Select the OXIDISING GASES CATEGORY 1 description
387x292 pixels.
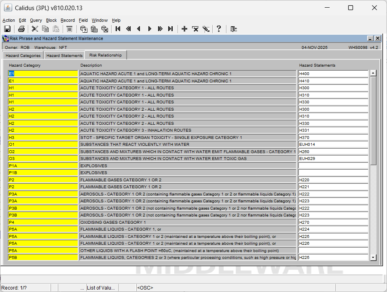pyautogui.click(x=188, y=222)
